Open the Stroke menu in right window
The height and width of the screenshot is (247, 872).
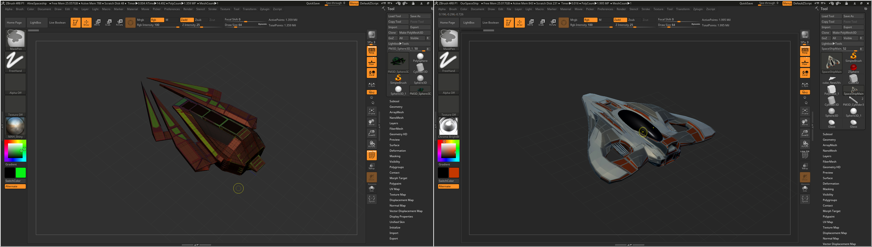[646, 9]
